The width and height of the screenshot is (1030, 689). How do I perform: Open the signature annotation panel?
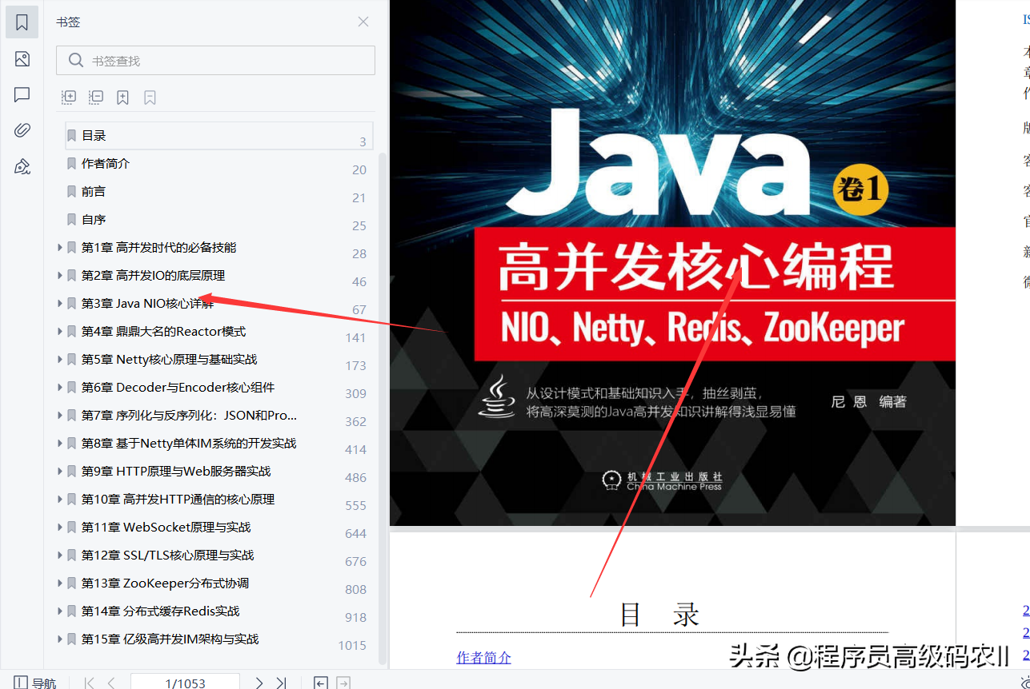[22, 166]
